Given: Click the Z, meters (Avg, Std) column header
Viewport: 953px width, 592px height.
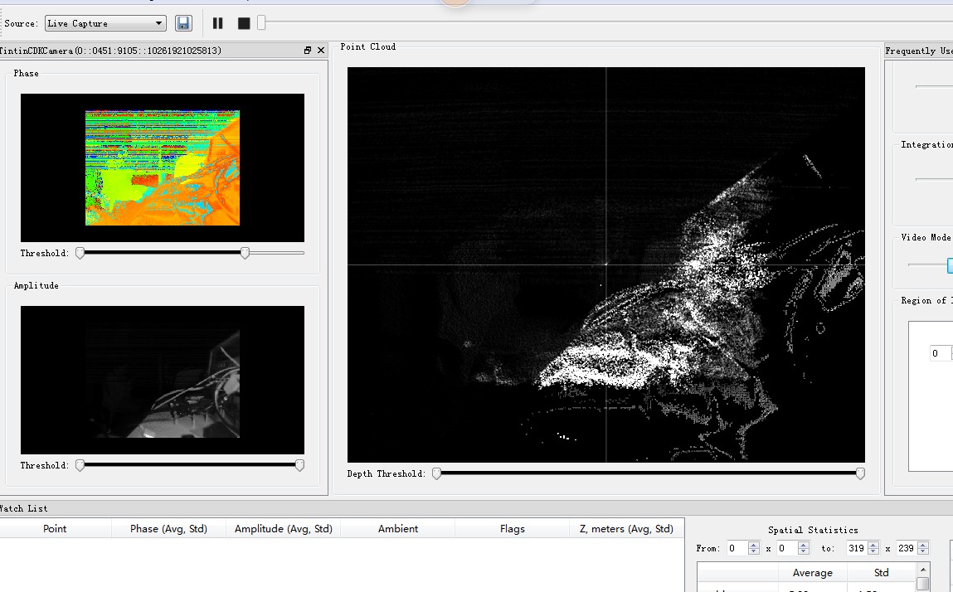Looking at the screenshot, I should (x=626, y=528).
